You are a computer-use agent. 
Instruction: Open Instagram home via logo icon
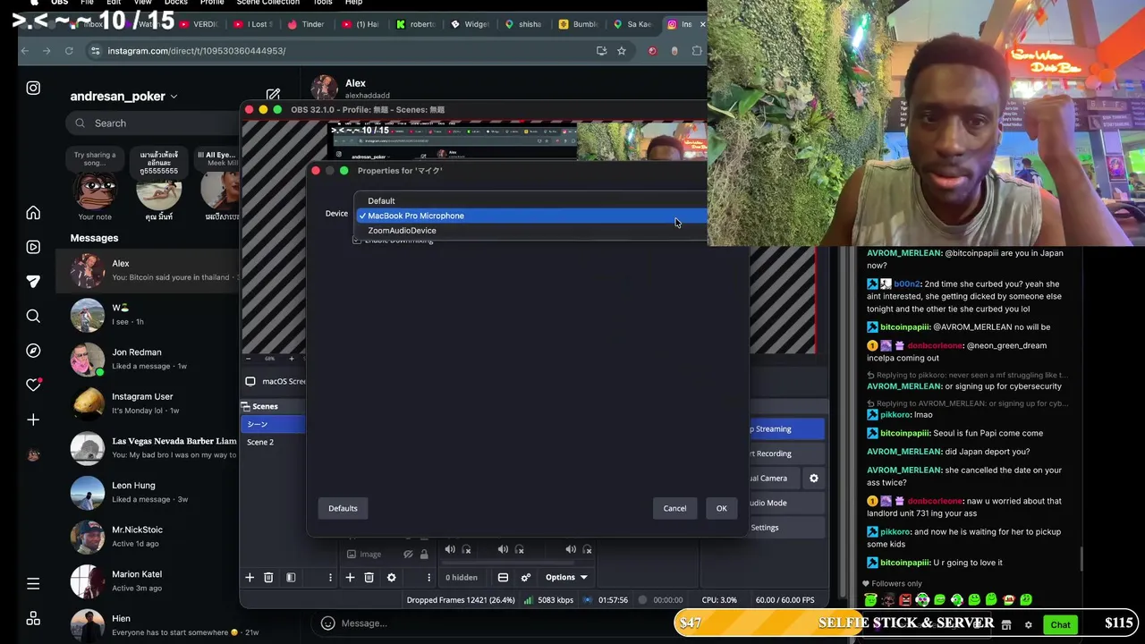33,88
